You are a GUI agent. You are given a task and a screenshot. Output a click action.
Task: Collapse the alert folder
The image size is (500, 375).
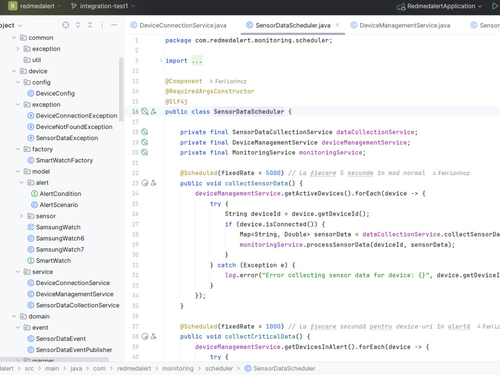pyautogui.click(x=21, y=182)
